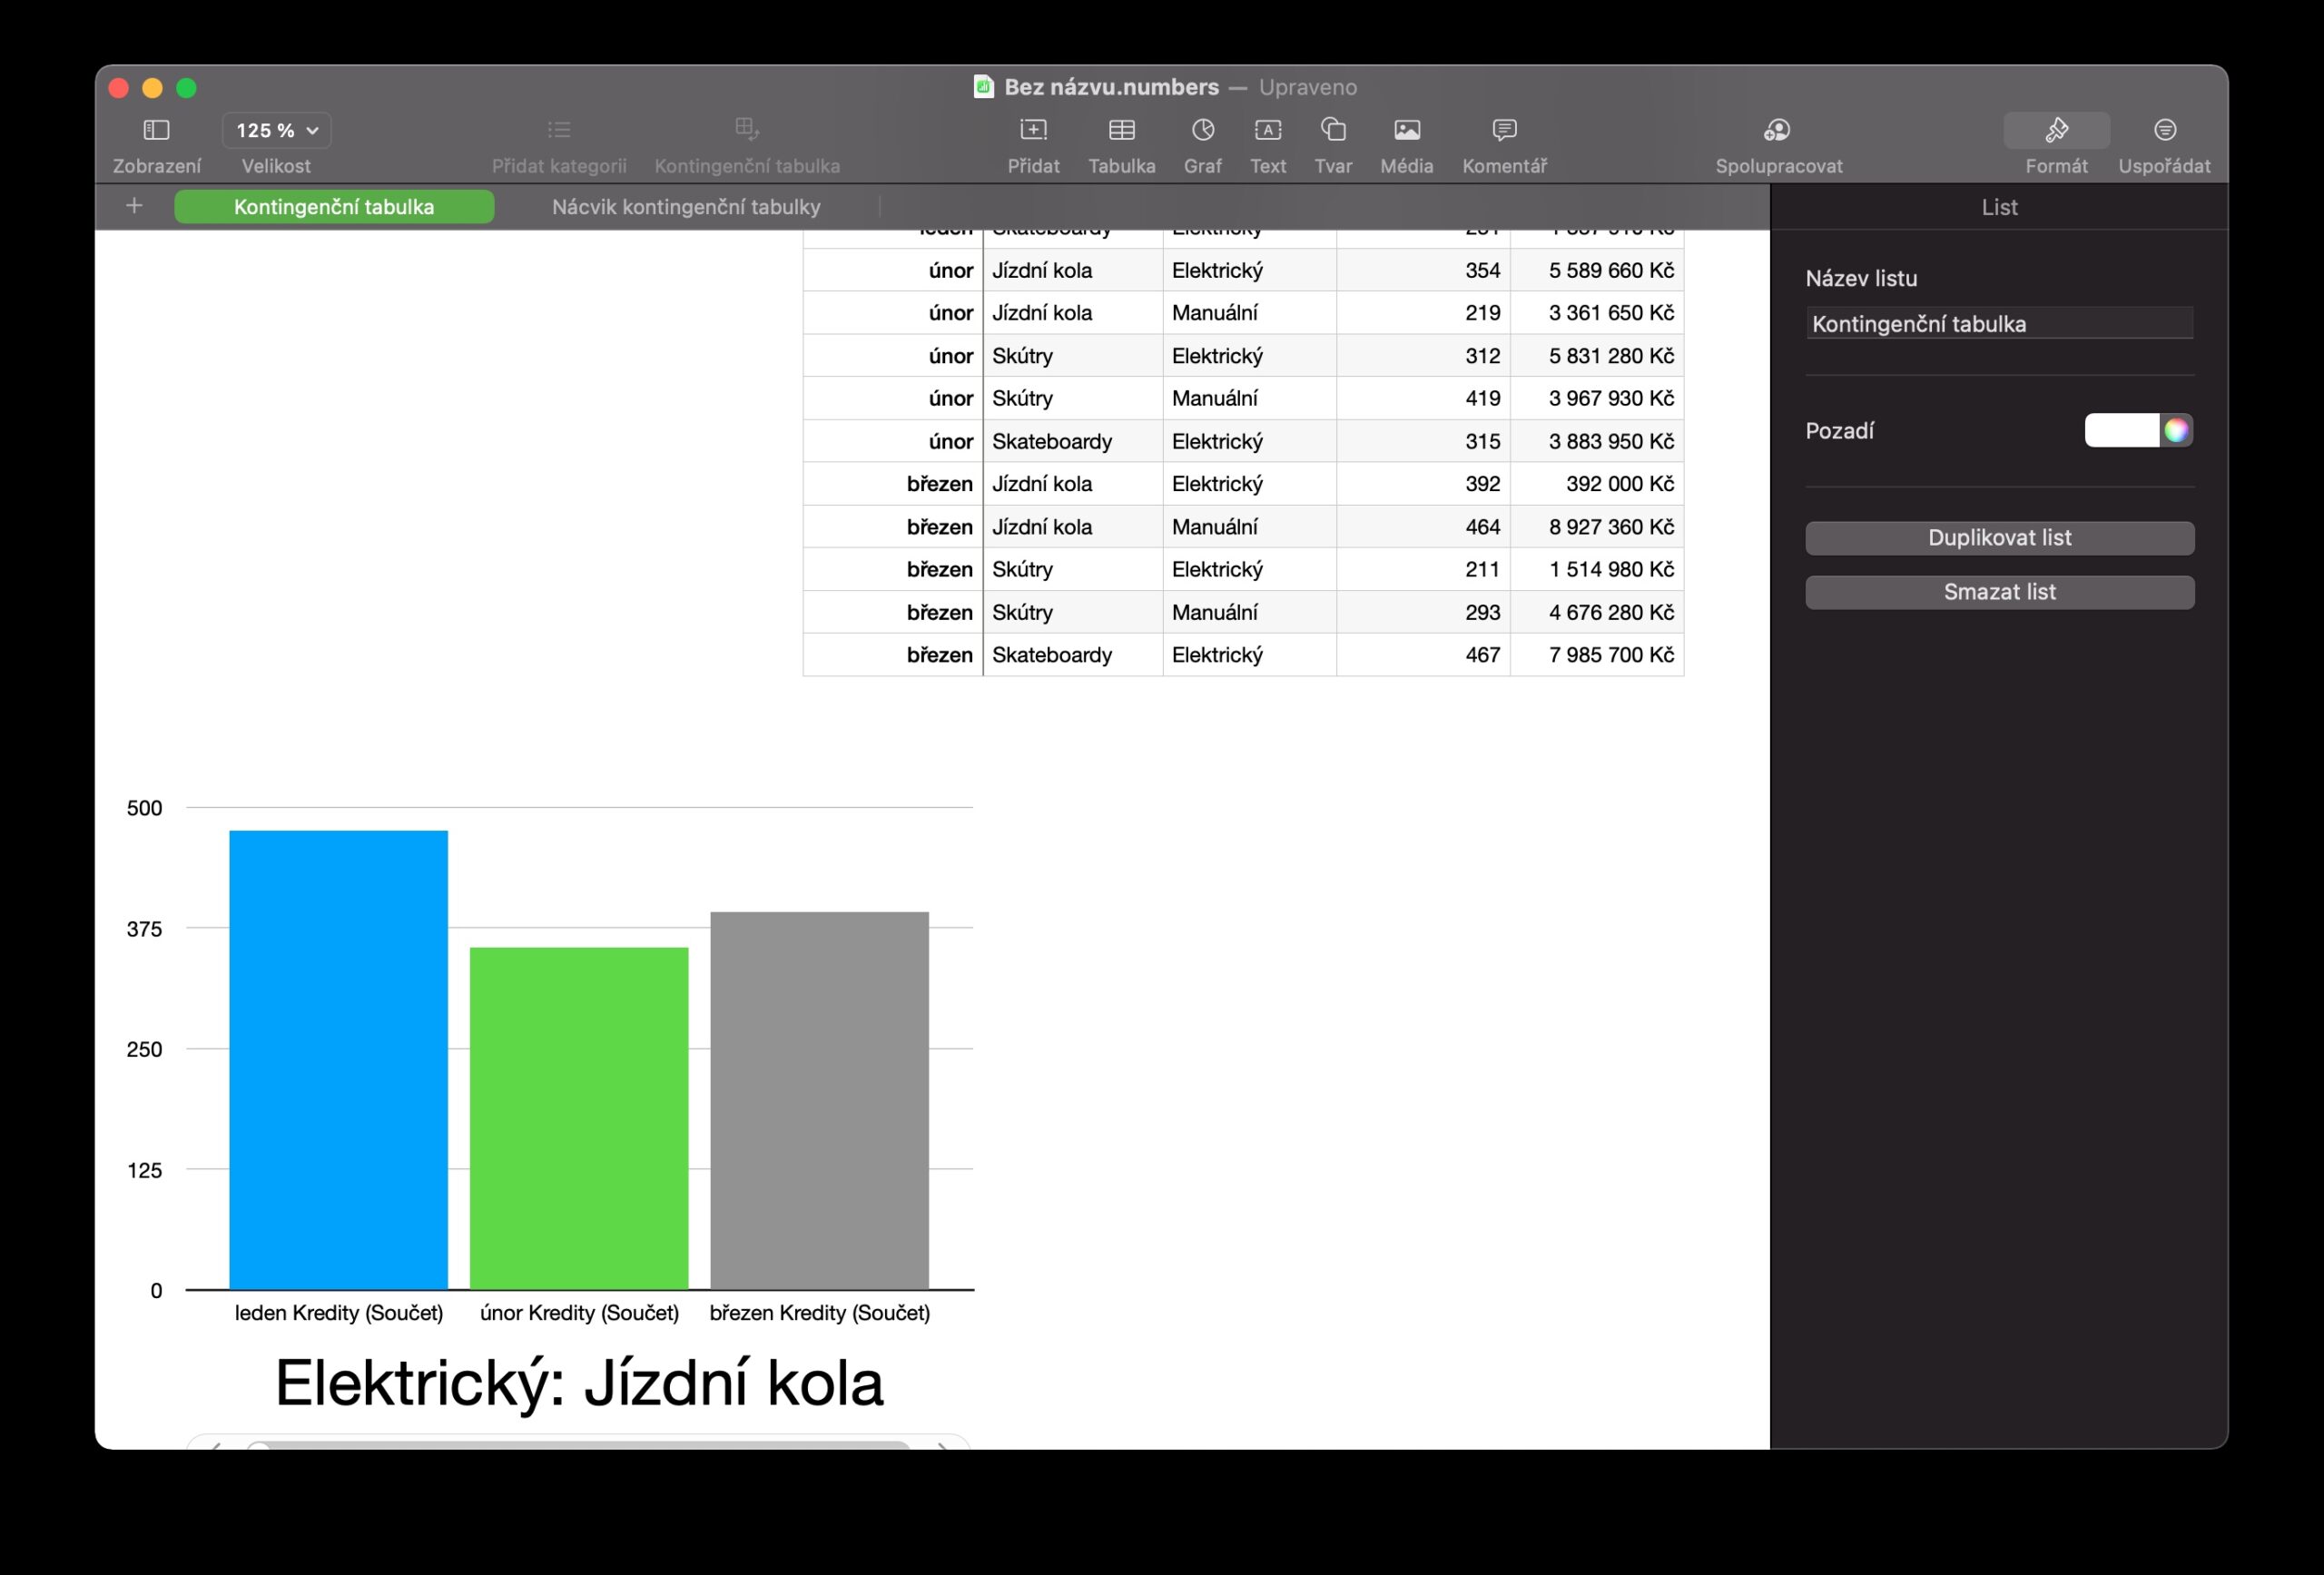This screenshot has width=2324, height=1575.
Task: Add a comment with Komentář icon
Action: click(1504, 130)
